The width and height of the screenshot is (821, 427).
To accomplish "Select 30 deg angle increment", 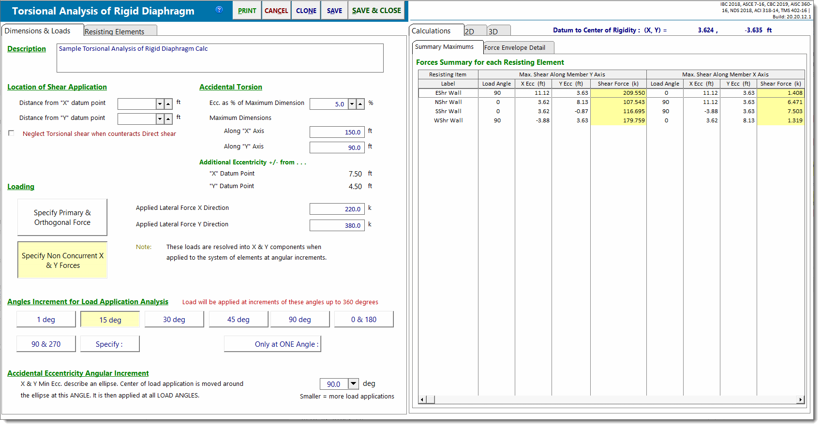I will click(174, 320).
